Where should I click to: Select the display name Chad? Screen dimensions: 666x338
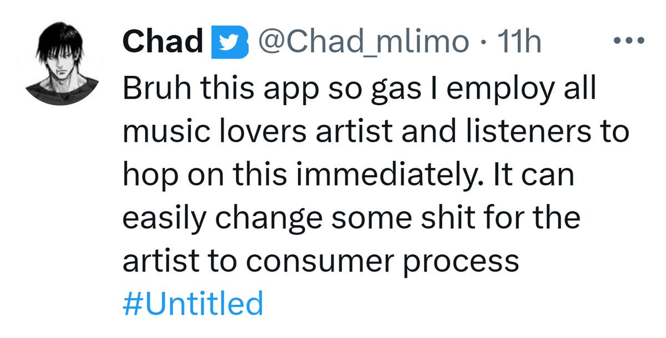(x=163, y=41)
